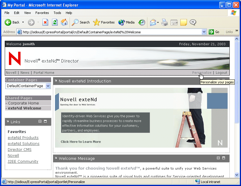Open the Novell favorite link in Links portlet

[13, 156]
